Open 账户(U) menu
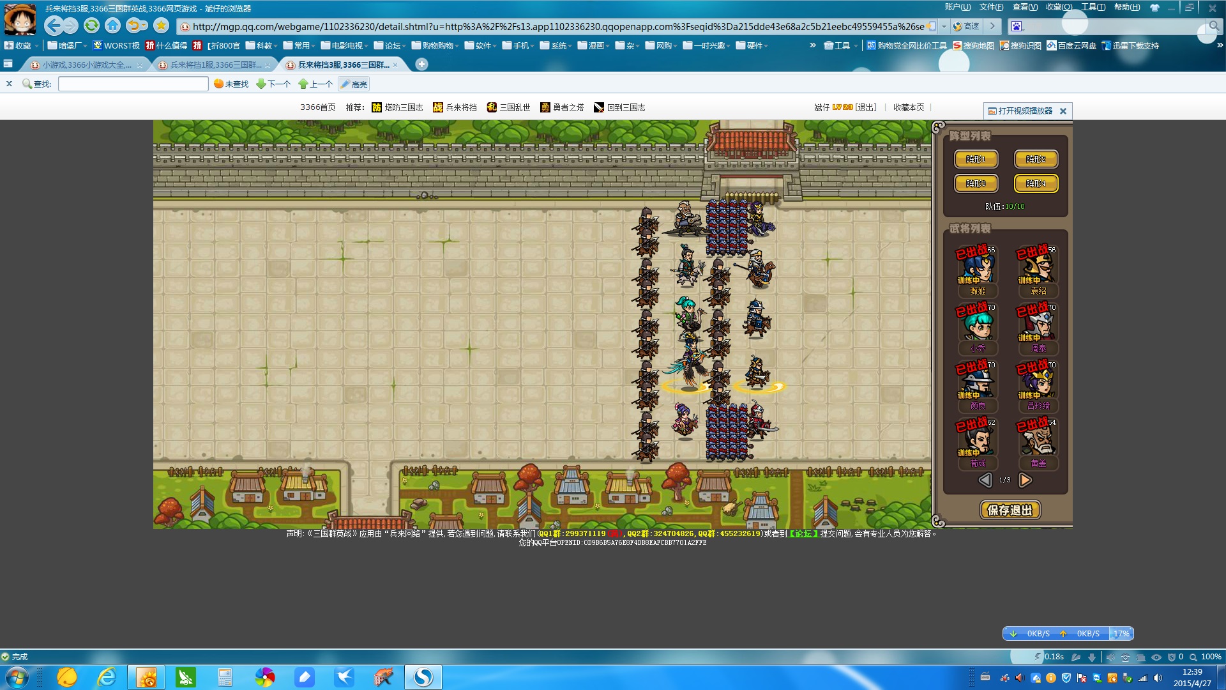1226x690 pixels. pos(957,7)
